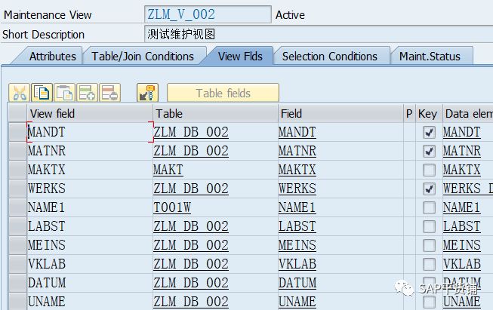Go to the Selection Conditions tab
Viewport: 493px width, 310px height.
point(329,57)
